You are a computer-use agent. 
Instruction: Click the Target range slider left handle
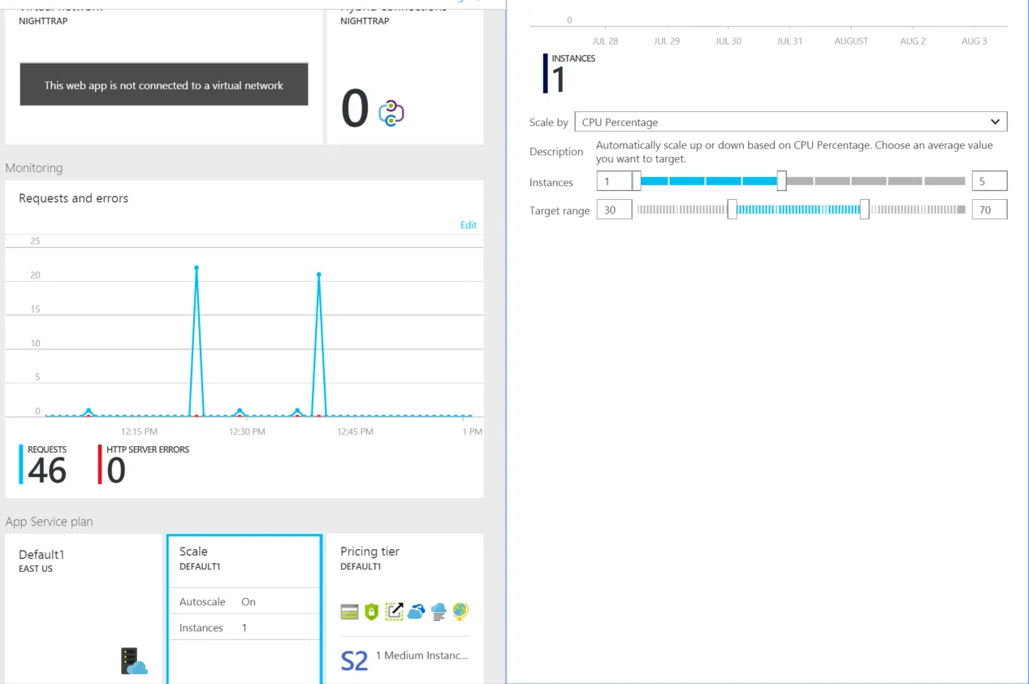click(x=732, y=210)
